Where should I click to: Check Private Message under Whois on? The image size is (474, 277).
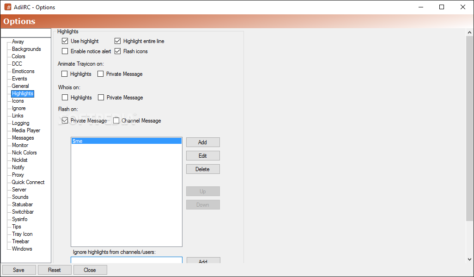pyautogui.click(x=101, y=98)
